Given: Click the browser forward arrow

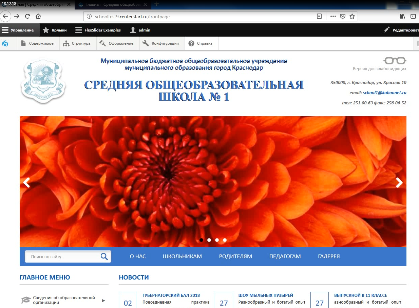Looking at the screenshot, I should (17, 16).
